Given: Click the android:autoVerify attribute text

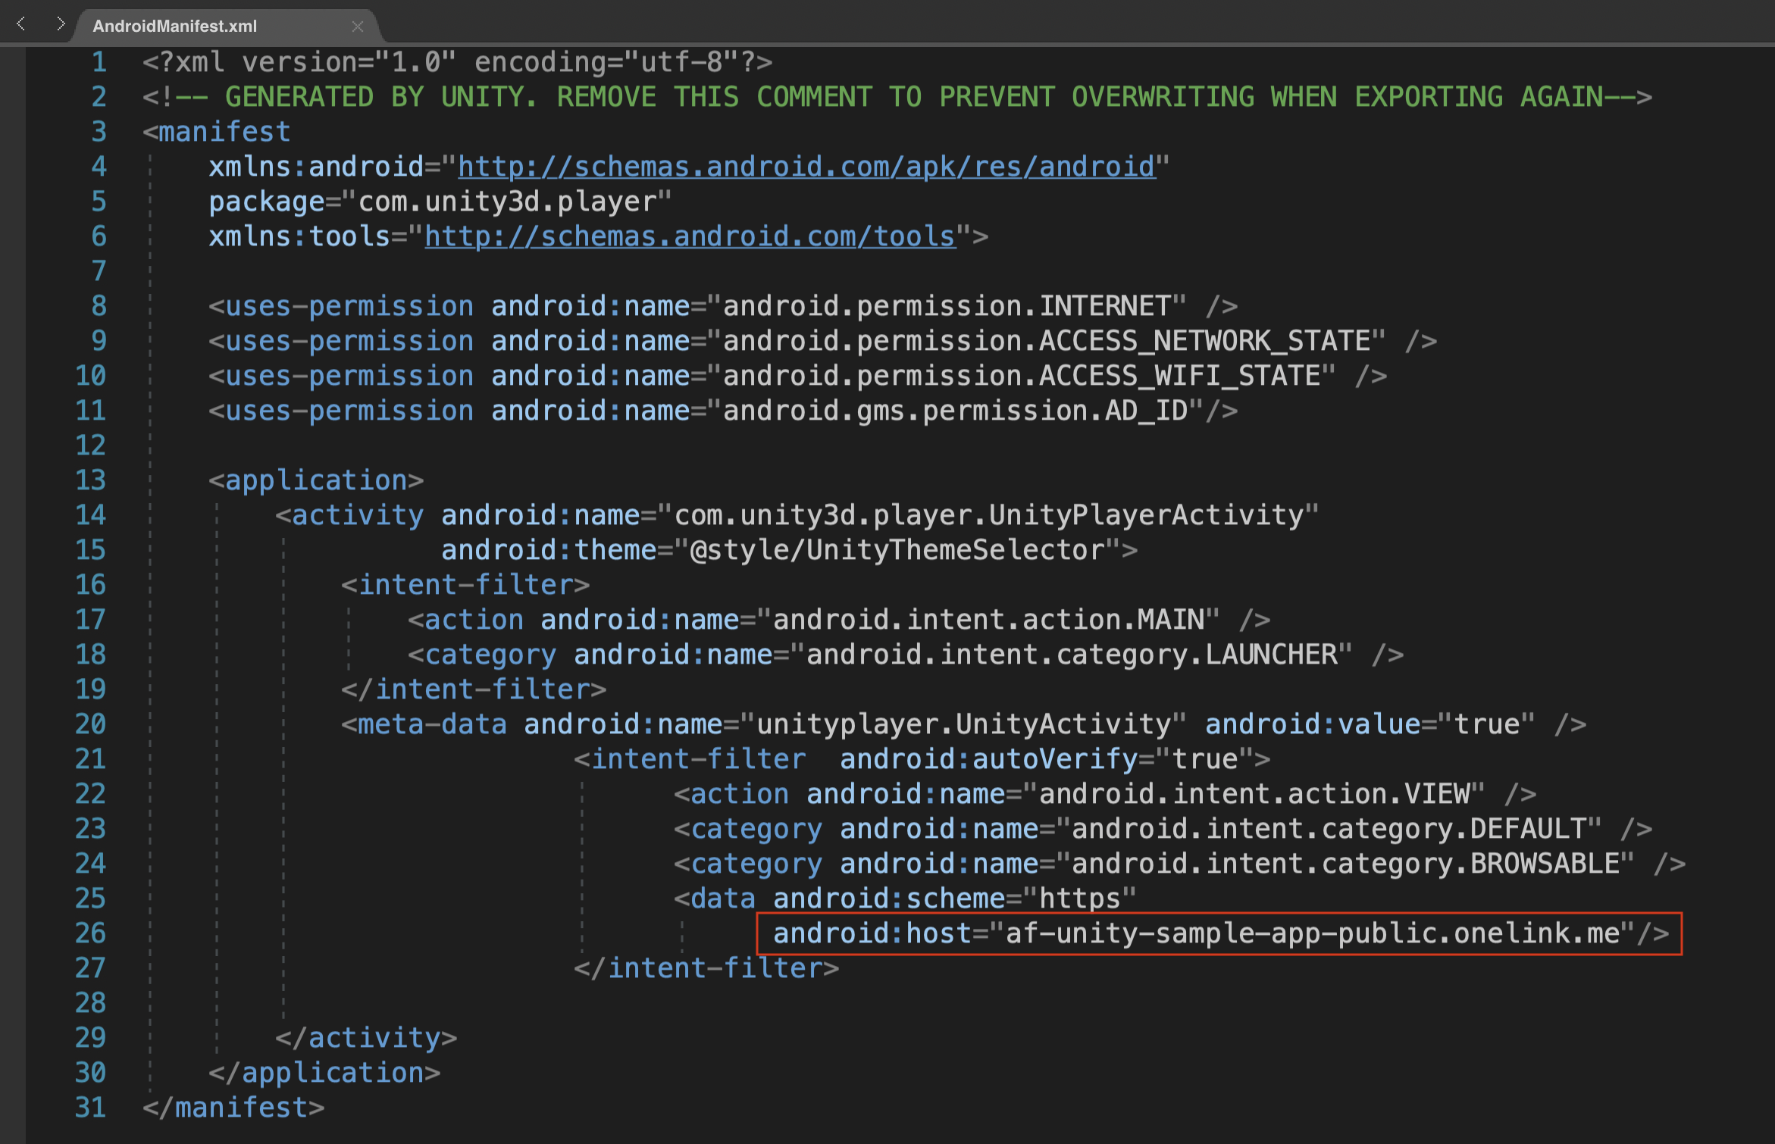Looking at the screenshot, I should click(988, 759).
